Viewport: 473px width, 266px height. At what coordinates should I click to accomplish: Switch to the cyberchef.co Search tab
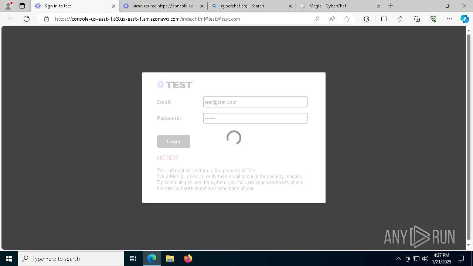[x=252, y=6]
